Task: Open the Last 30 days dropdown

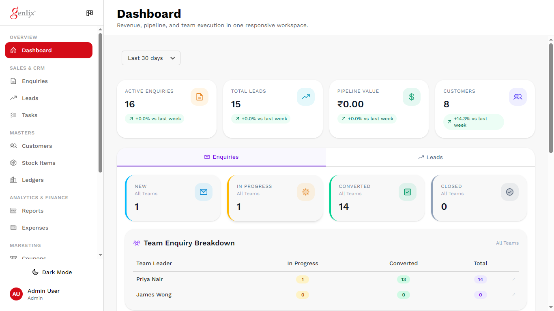Action: point(151,58)
